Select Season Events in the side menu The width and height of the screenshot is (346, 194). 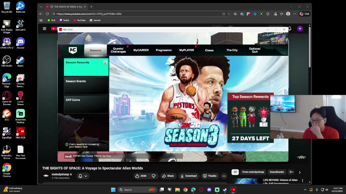coord(86,86)
